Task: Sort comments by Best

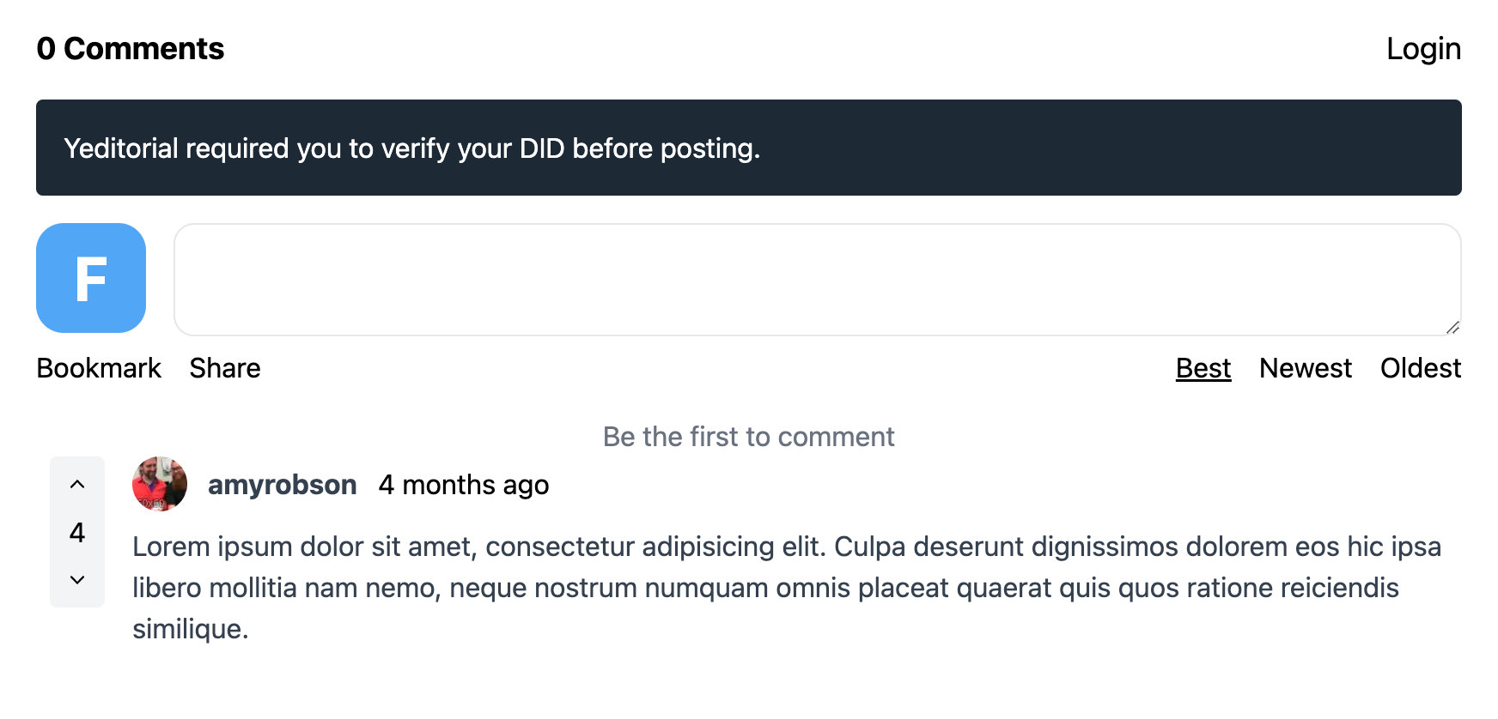Action: click(x=1203, y=368)
